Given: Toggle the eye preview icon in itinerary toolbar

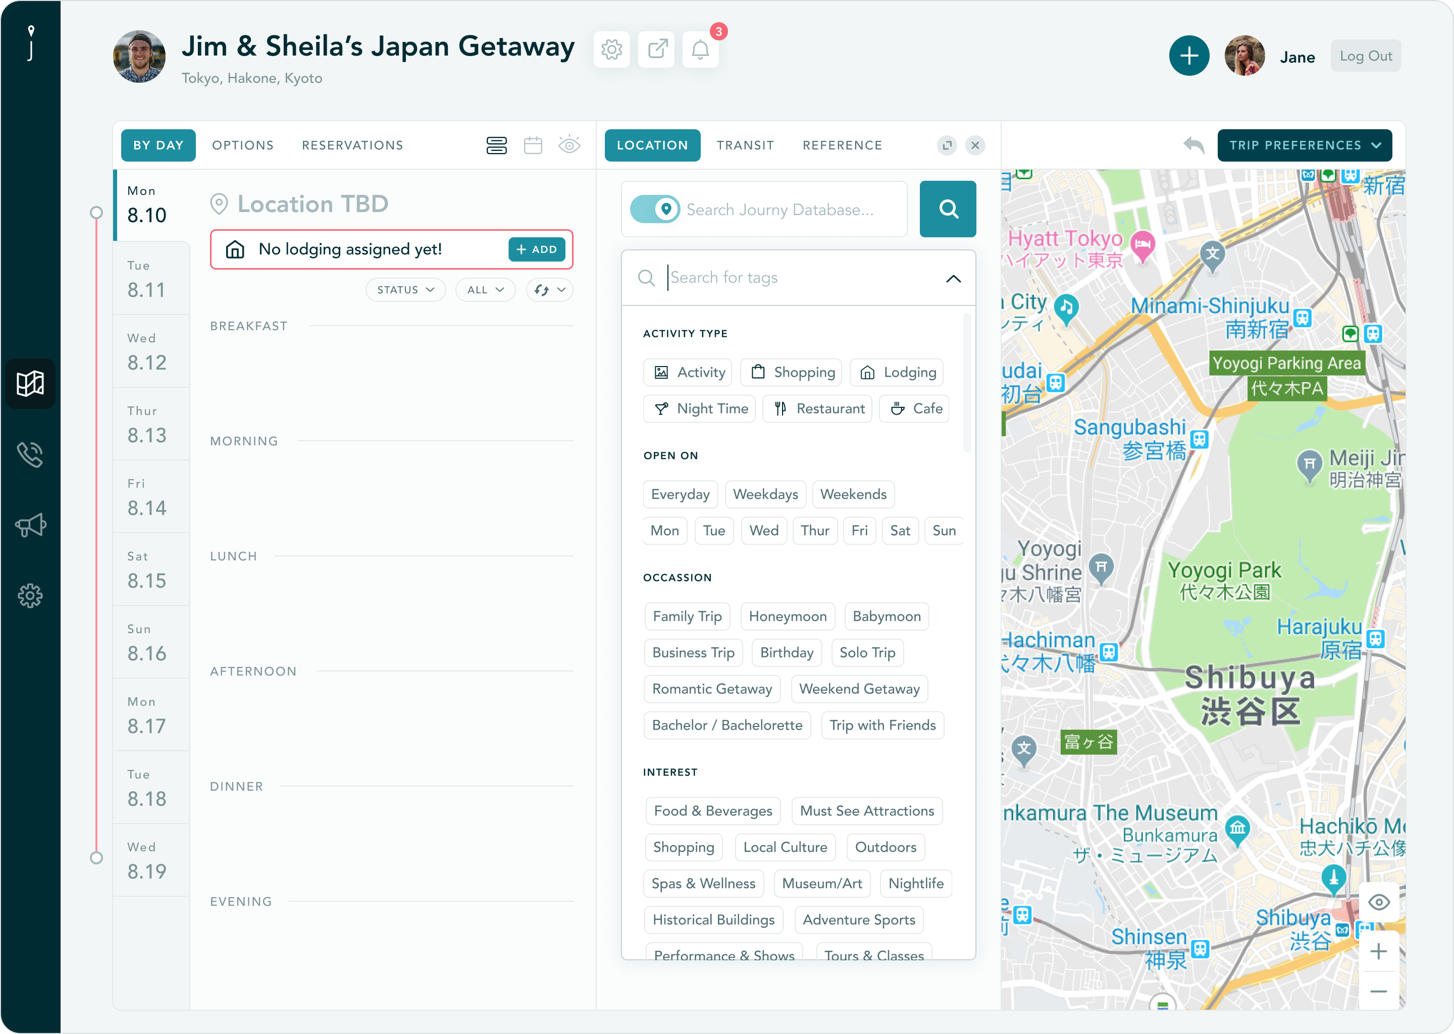Looking at the screenshot, I should [569, 146].
